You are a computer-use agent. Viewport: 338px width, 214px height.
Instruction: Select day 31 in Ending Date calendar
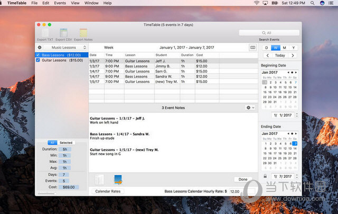click(275, 163)
